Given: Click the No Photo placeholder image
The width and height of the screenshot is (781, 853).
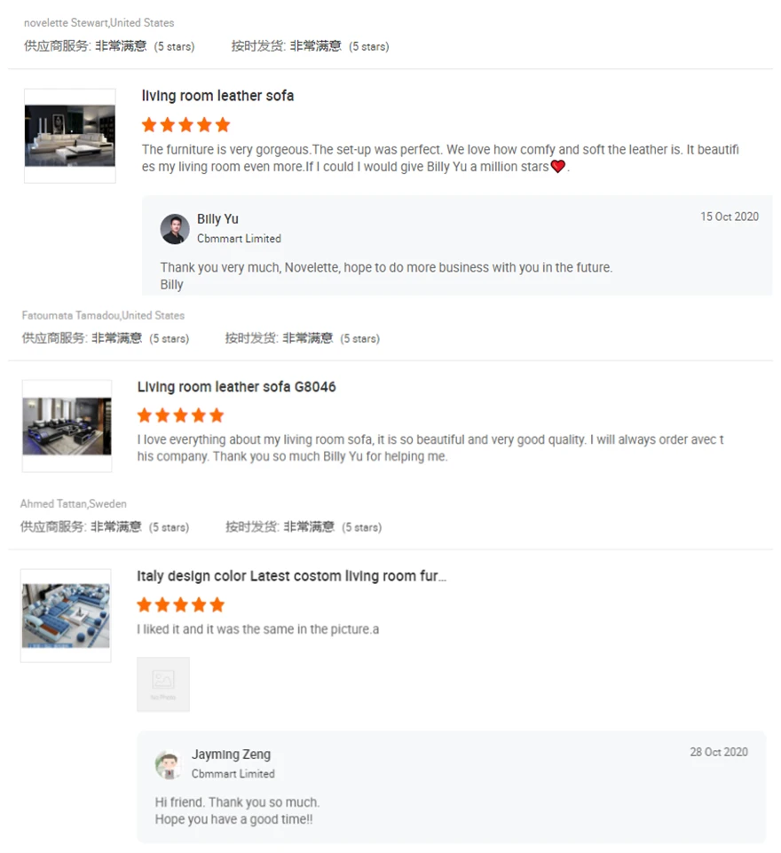Looking at the screenshot, I should point(163,684).
